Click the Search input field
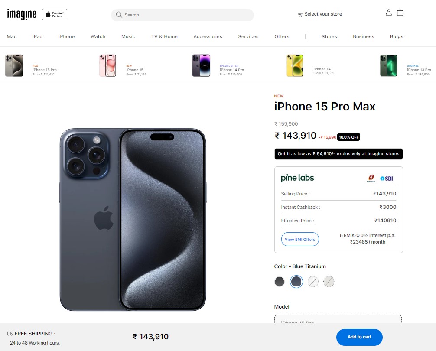 pyautogui.click(x=182, y=15)
